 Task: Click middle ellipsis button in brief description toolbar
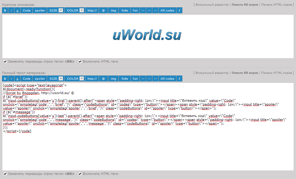pyautogui.click(x=149, y=10)
